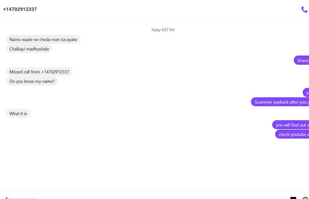The image size is (309, 199).
Task: Click the 'What it is' message bubble
Action: pos(18,113)
